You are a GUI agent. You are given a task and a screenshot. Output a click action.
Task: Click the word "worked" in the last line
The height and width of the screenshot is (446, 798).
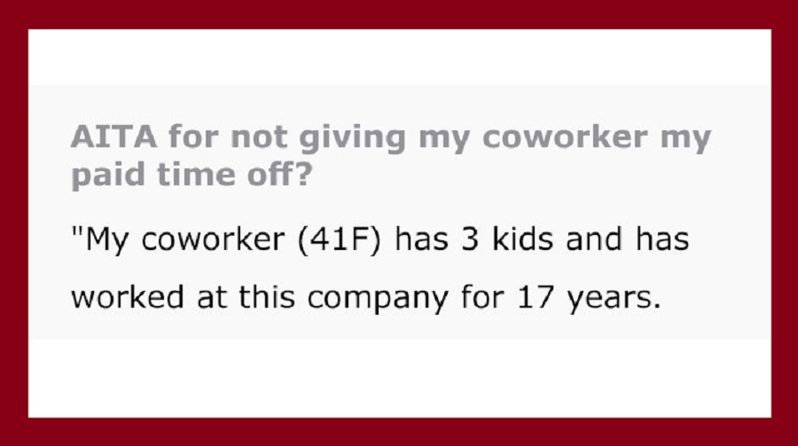[127, 296]
